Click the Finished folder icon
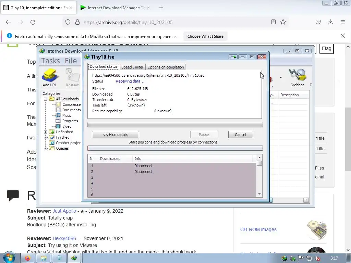This screenshot has height=263, width=351. pos(52,137)
